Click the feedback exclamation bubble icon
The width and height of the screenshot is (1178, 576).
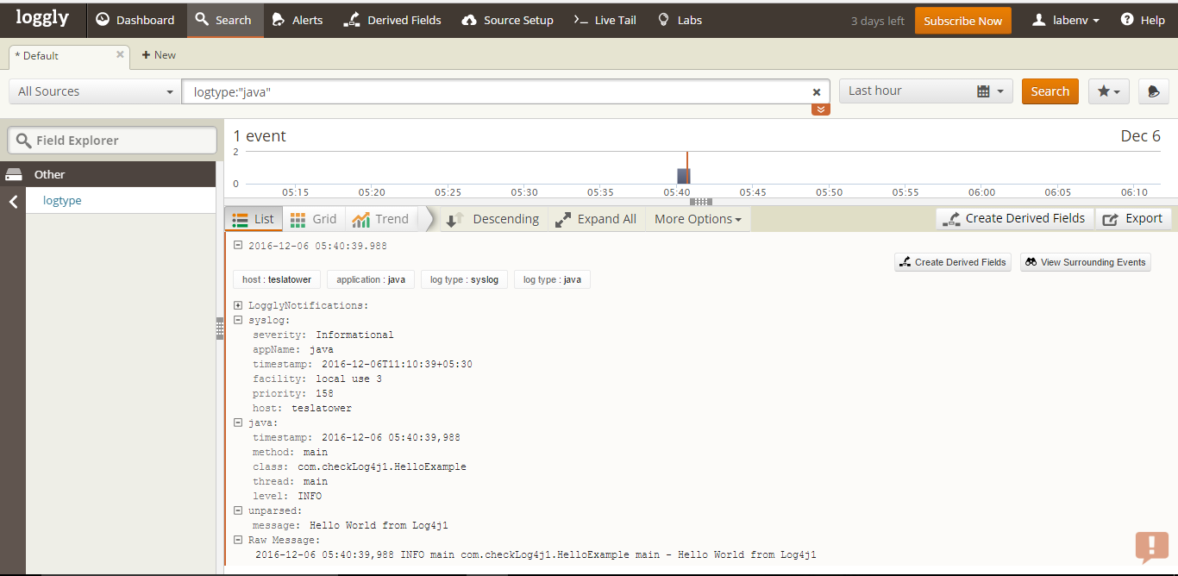1151,547
